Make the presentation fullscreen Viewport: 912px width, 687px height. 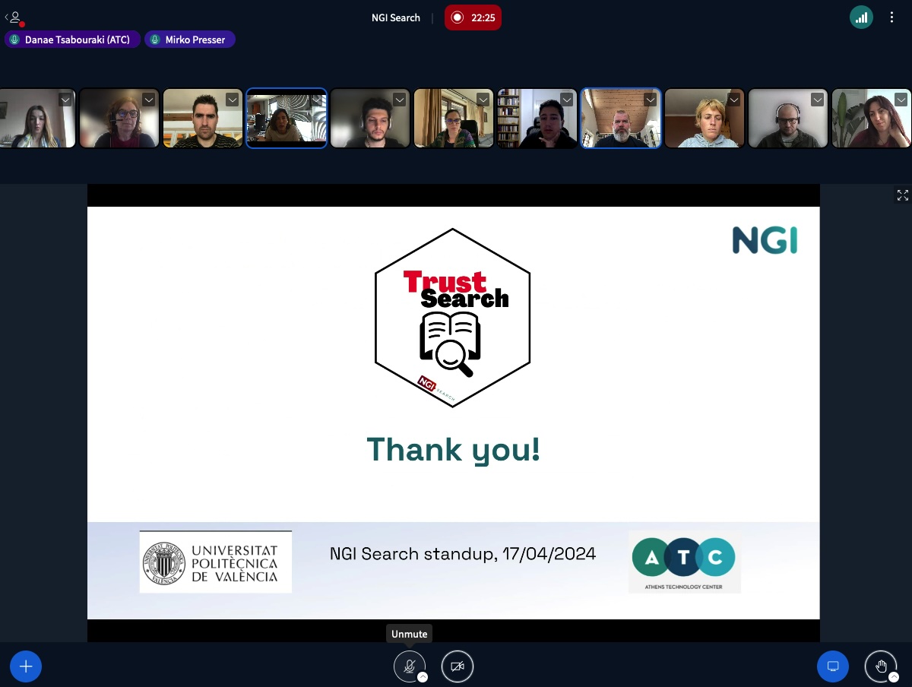point(903,195)
